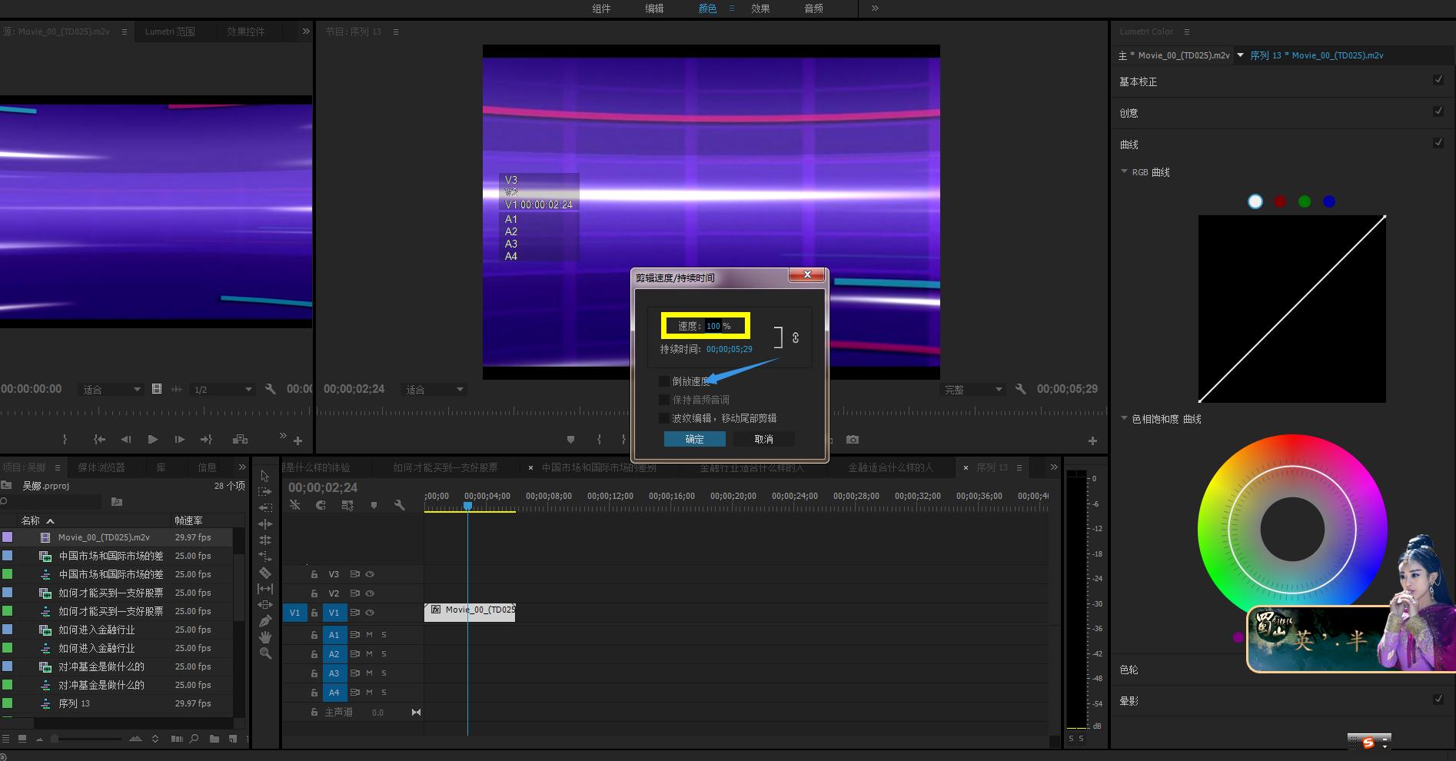Select the Razor tool in the tools panel

pos(265,573)
